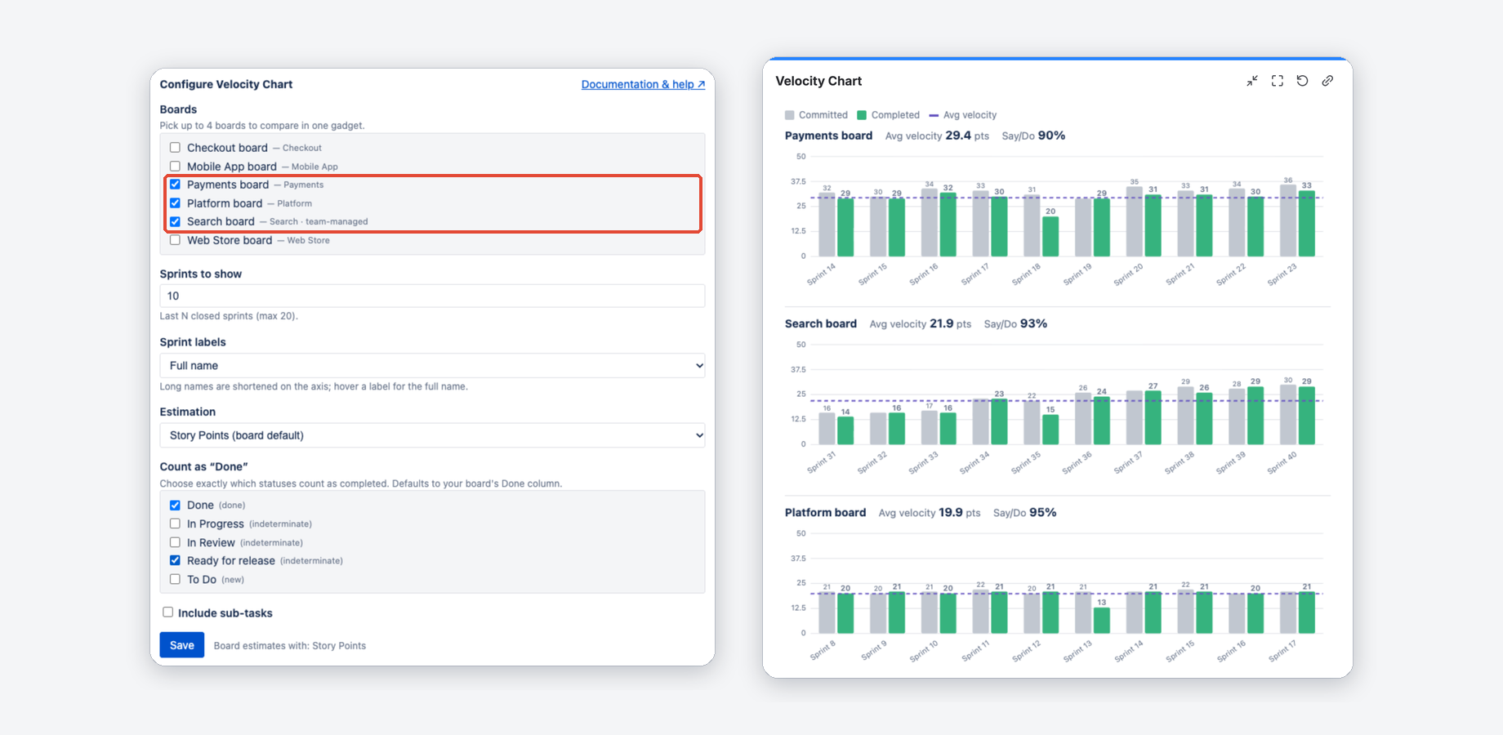Screen dimensions: 1503x735
Task: Refresh the Velocity Chart gadget
Action: pyautogui.click(x=1303, y=81)
